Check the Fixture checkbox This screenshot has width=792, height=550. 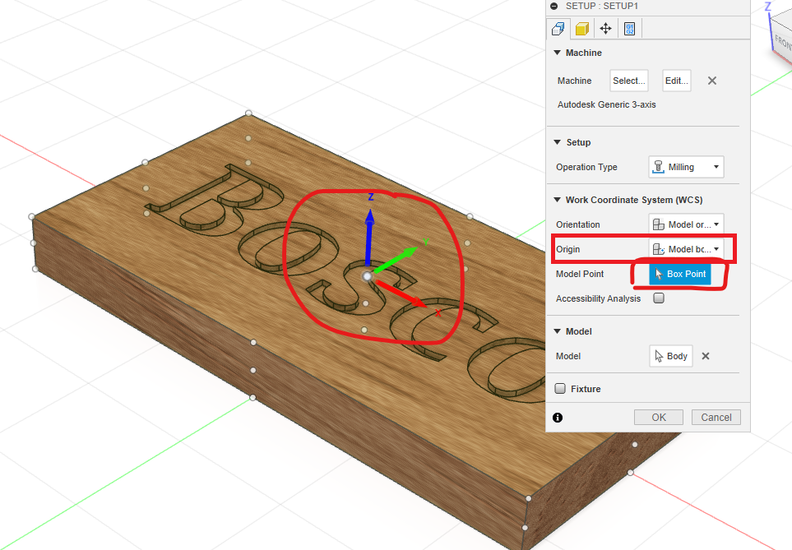pos(560,389)
